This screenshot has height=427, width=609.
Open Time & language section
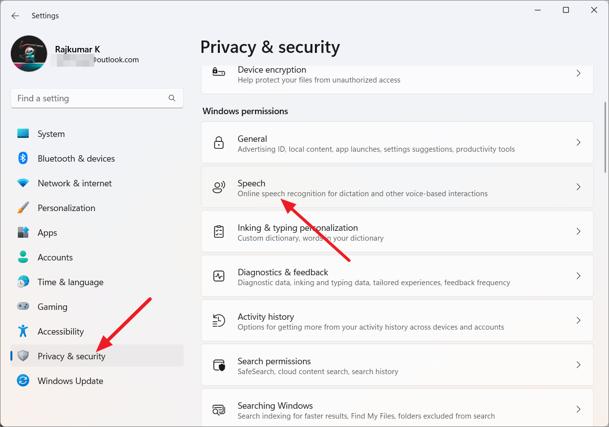pyautogui.click(x=70, y=282)
